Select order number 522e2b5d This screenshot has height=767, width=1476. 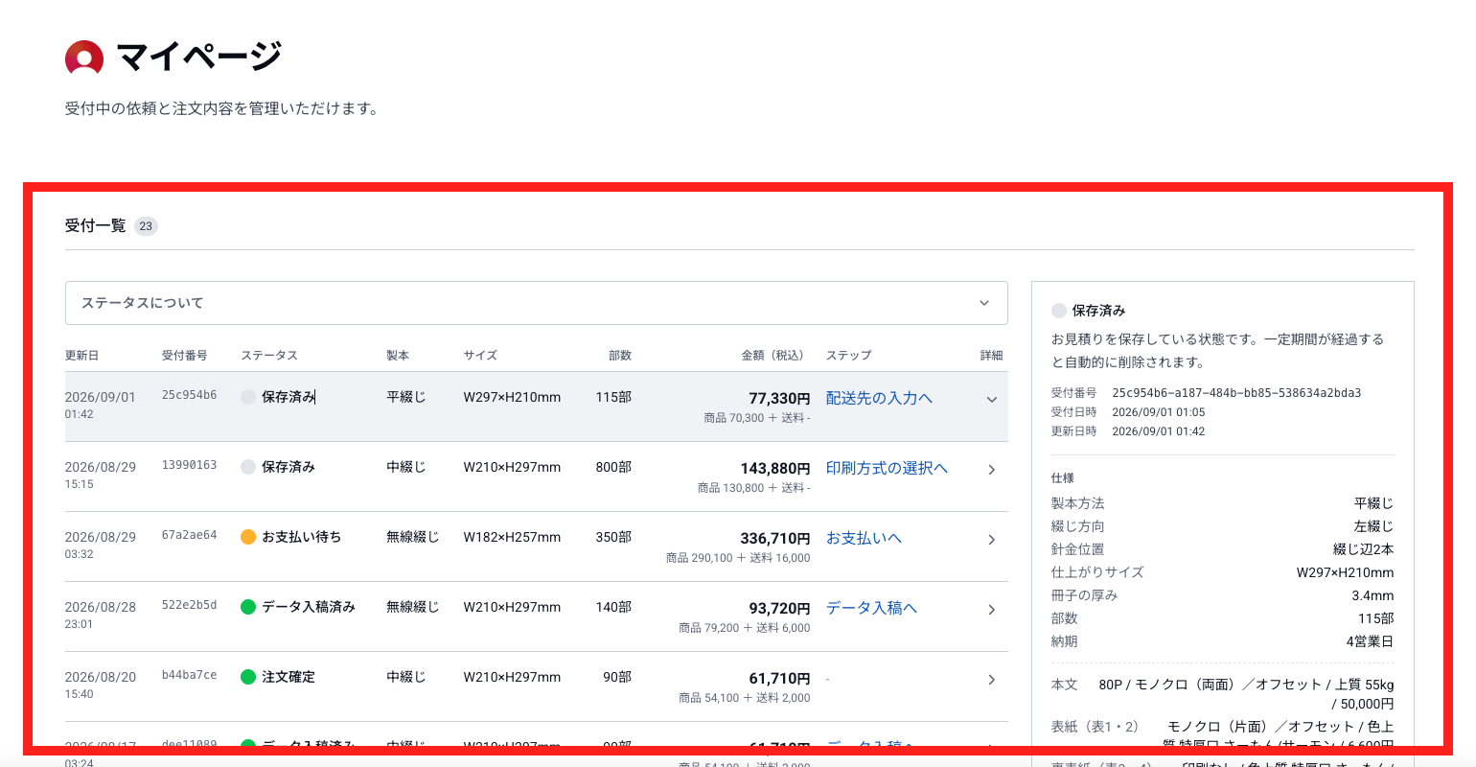(x=189, y=605)
